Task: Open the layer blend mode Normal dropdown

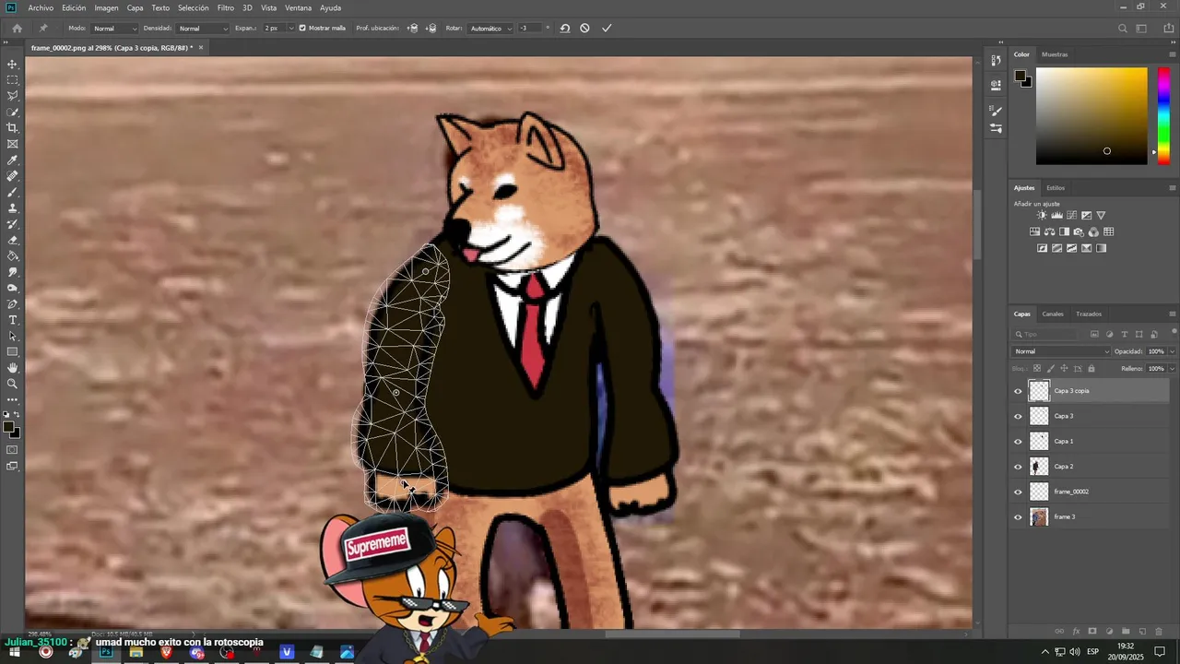Action: (1062, 351)
